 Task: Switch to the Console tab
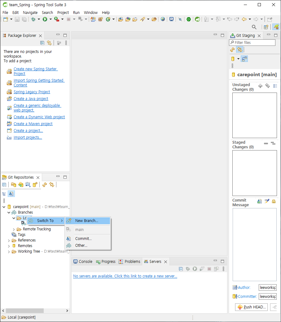83,262
